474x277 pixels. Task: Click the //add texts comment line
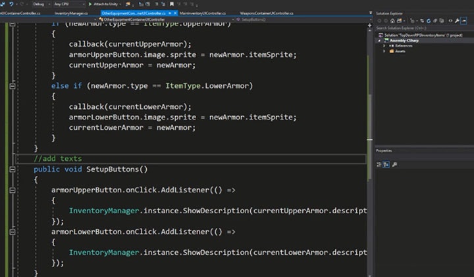[58, 159]
